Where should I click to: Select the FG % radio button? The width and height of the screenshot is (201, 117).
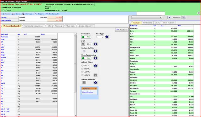[x=82, y=66]
